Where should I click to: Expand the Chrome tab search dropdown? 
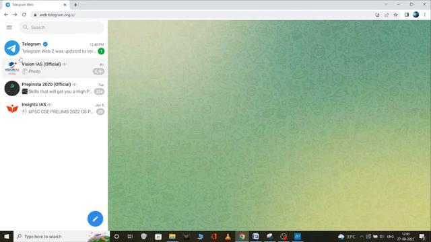pos(386,5)
